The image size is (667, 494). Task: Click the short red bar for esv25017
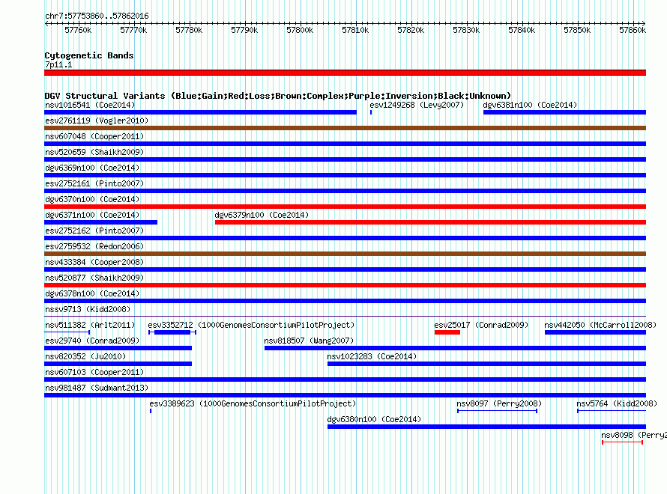447,332
